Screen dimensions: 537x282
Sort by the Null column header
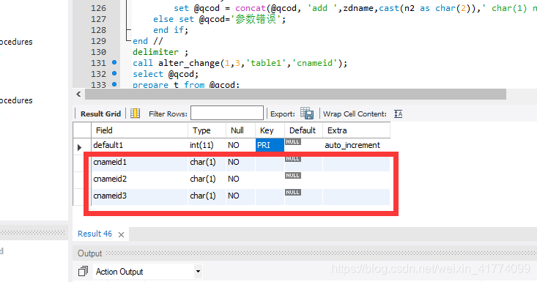(240, 130)
